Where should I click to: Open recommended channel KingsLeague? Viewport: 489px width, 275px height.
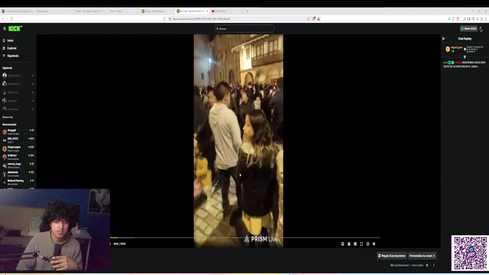[18, 149]
